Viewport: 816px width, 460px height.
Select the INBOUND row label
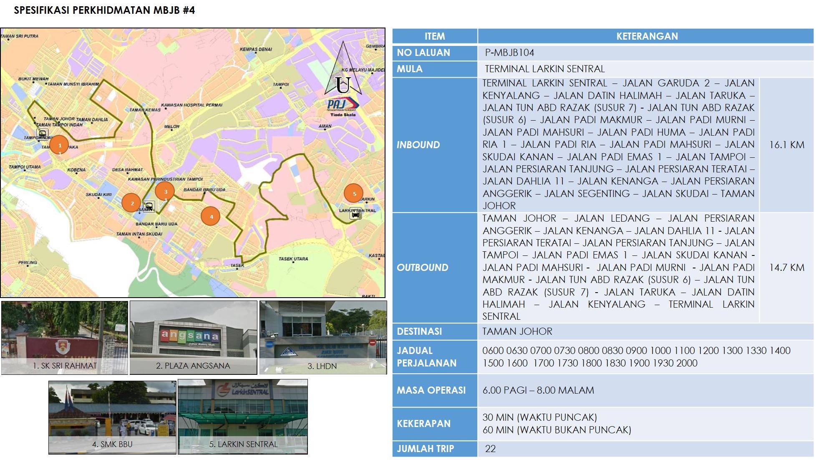418,145
